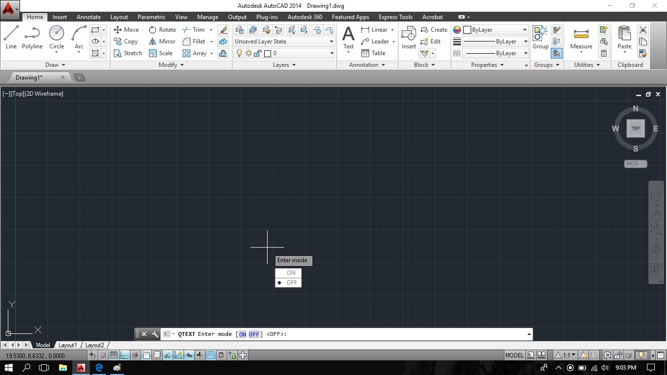This screenshot has height=375, width=667.
Task: Launch the Trim tool
Action: 194,30
